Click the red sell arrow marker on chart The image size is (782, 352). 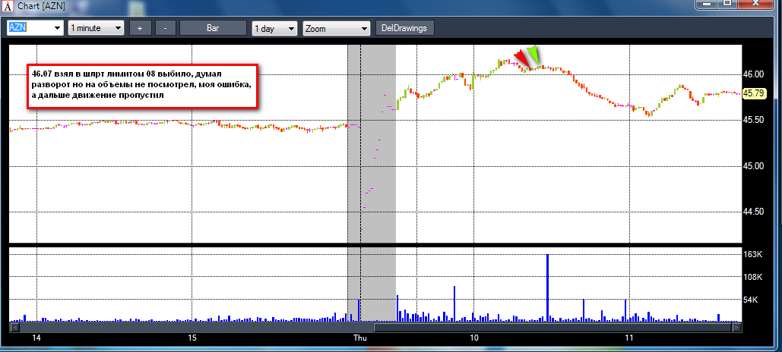pyautogui.click(x=521, y=58)
